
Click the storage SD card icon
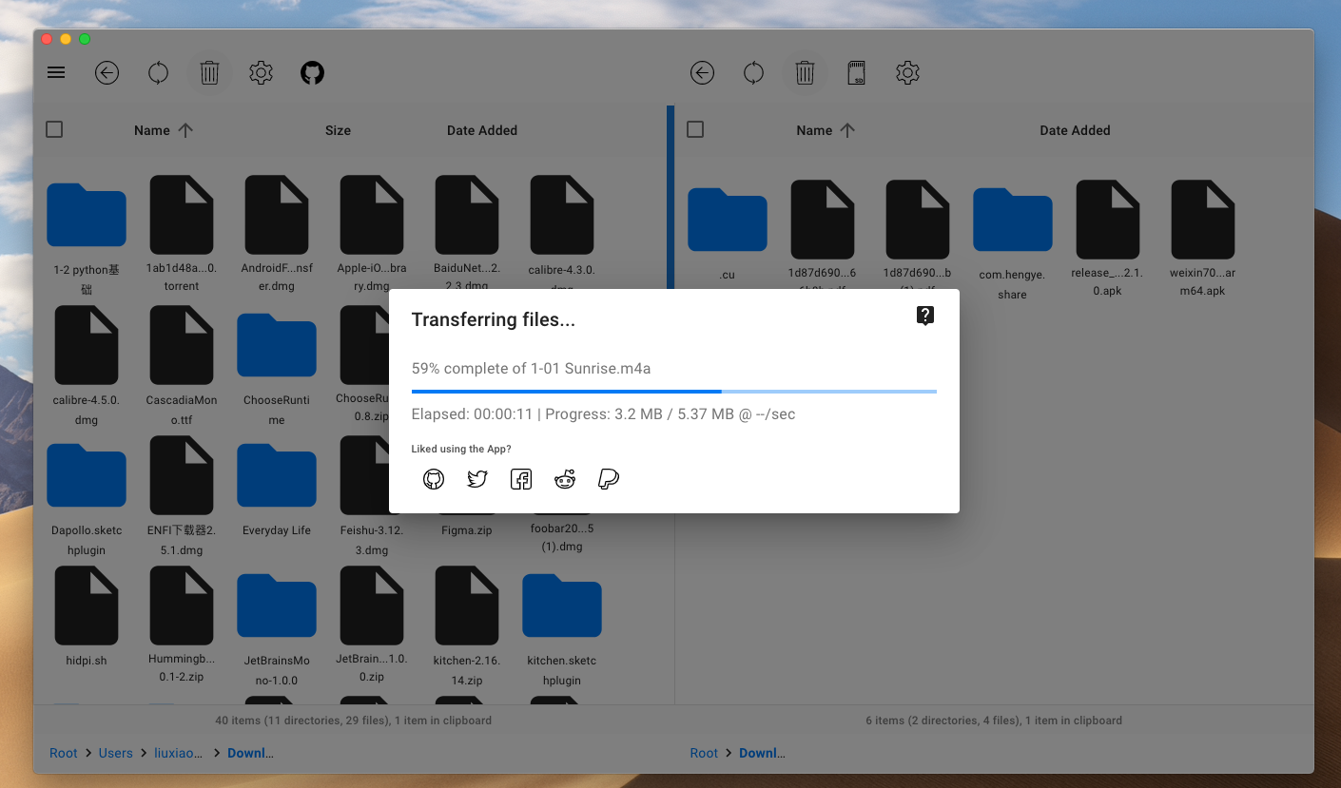coord(856,72)
